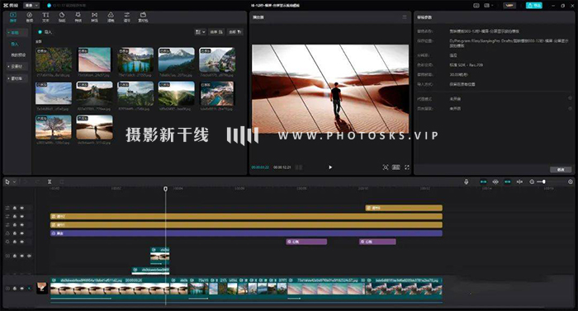Toggle main track magnet snapping in timeline toolbar
Viewport: 578px width, 311px height.
coord(483,181)
